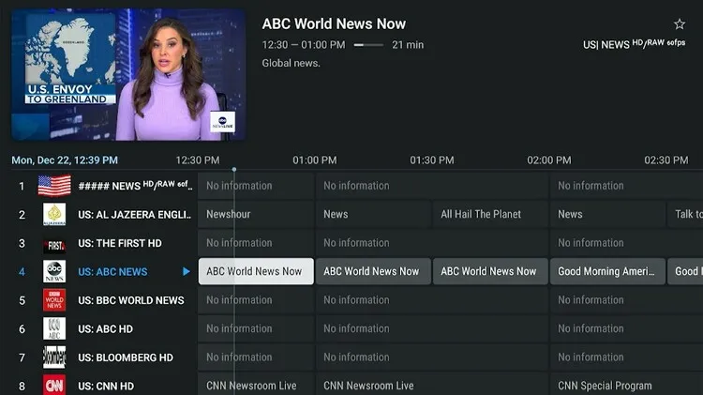Viewport: 703px width, 395px height.
Task: Select the 01:30 PM ABC World News Now program
Action: [x=490, y=271]
